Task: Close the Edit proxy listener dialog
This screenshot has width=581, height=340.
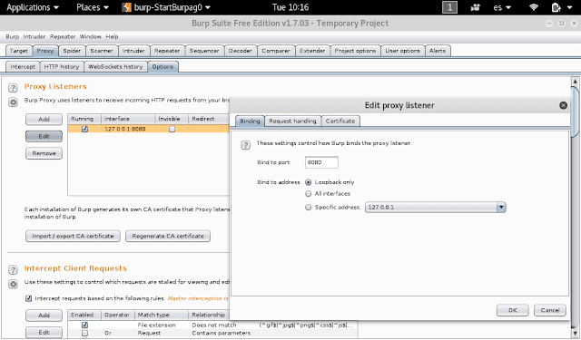Action: point(563,105)
